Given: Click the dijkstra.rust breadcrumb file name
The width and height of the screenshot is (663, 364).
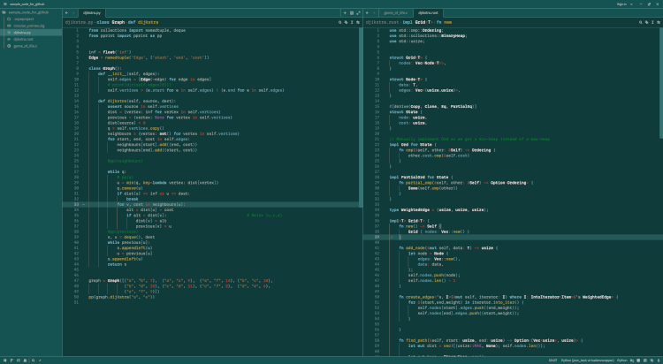Looking at the screenshot, I should point(383,22).
